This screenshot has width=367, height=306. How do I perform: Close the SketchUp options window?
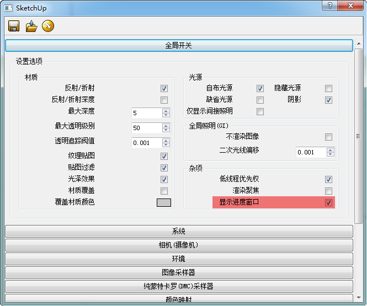click(x=350, y=5)
